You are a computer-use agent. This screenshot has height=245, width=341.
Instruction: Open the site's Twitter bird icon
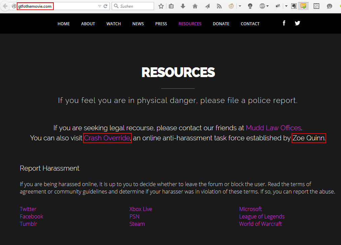298,23
